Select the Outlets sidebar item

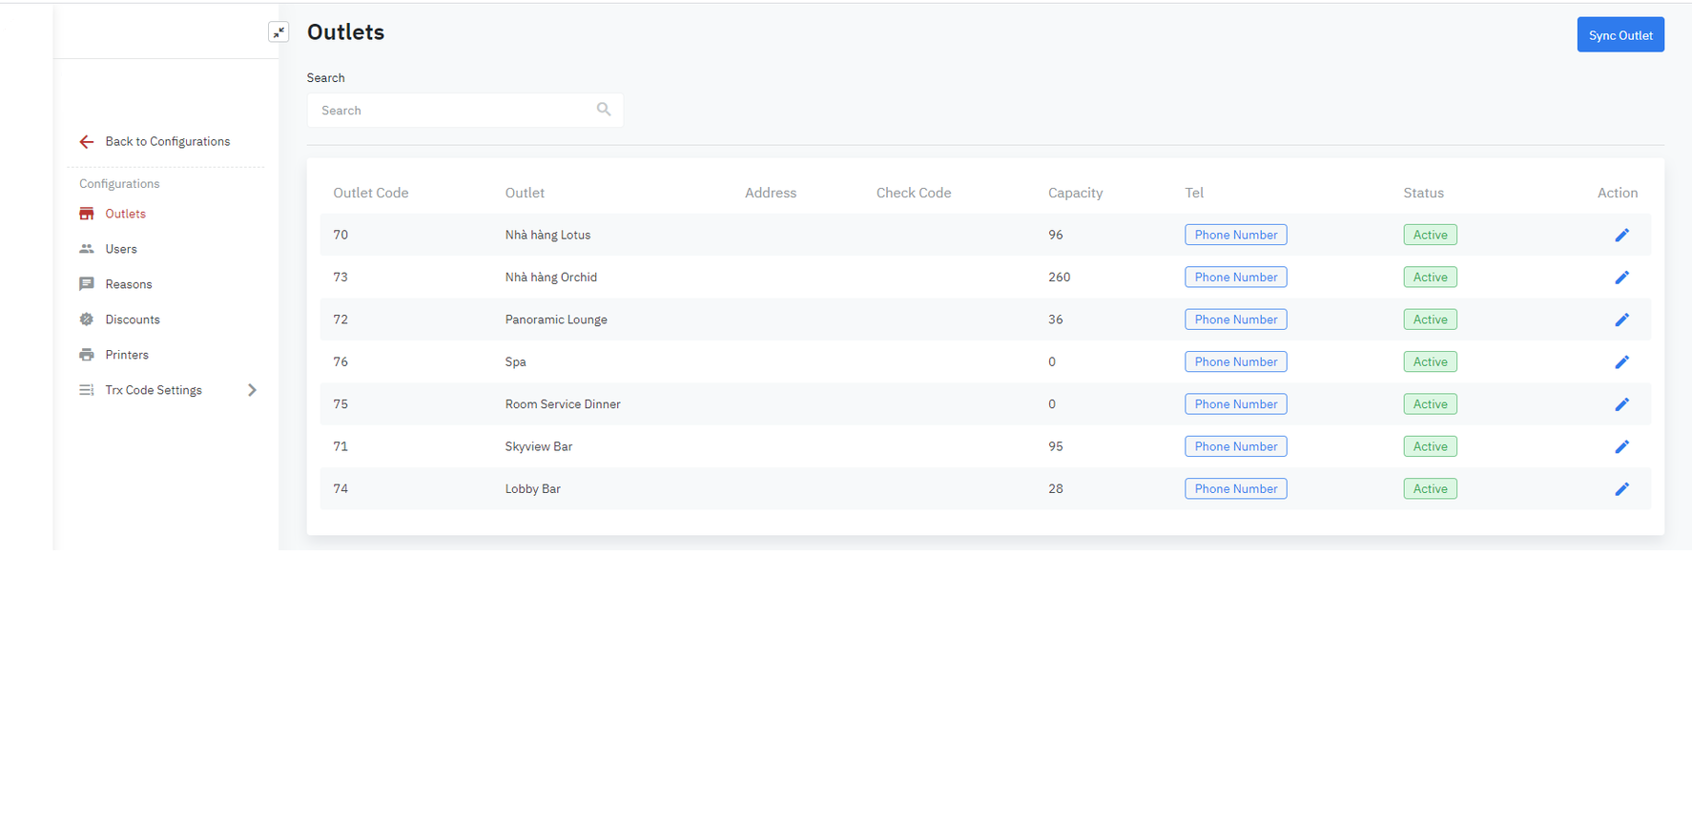(x=125, y=214)
